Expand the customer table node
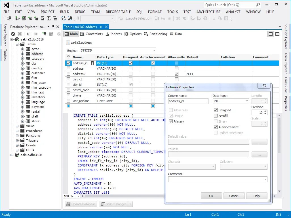Image resolution: width=291 pixels, height=218 pixels. [x=22, y=73]
